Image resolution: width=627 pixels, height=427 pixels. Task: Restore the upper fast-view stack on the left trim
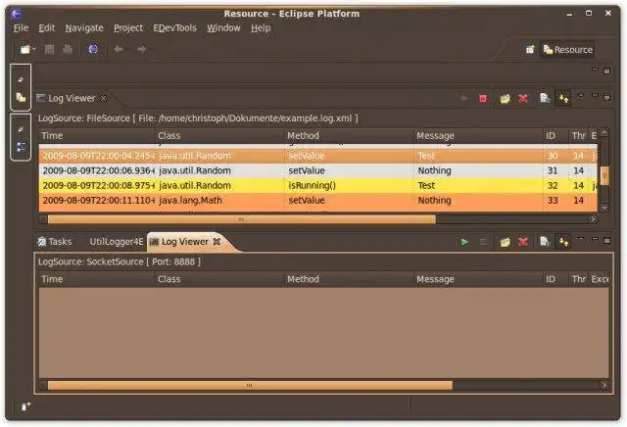pyautogui.click(x=21, y=79)
